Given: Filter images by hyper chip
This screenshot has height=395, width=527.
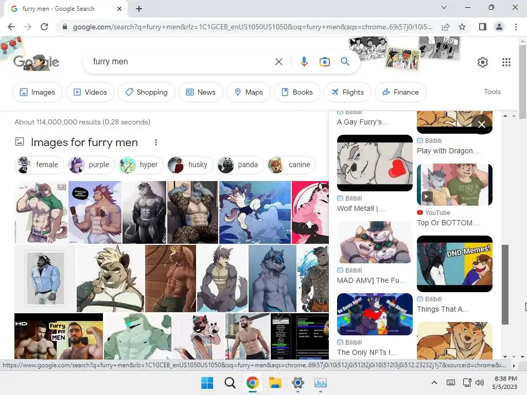Looking at the screenshot, I should click(141, 165).
